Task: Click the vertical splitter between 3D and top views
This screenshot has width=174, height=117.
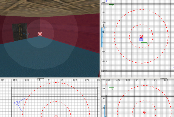Action: pyautogui.click(x=100, y=39)
